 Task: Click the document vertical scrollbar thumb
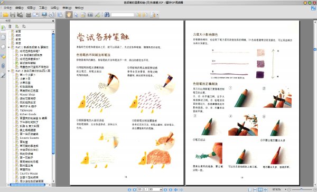(x=315, y=49)
